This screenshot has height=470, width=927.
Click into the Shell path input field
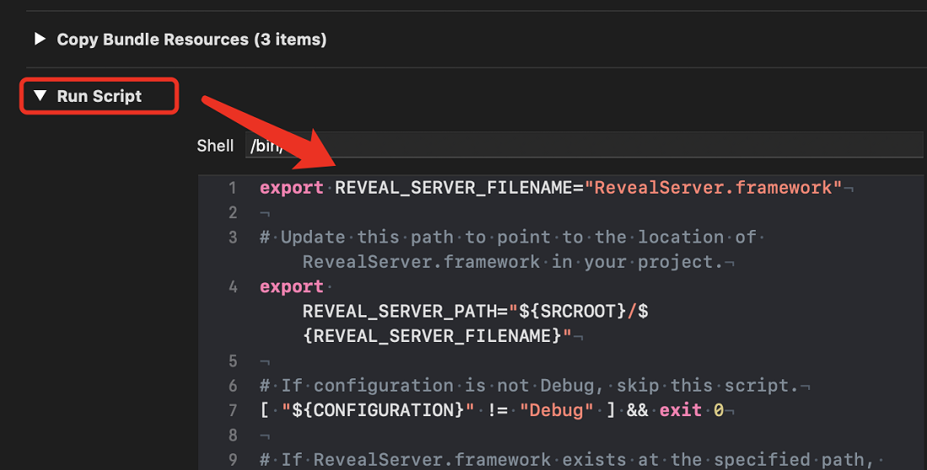pos(583,145)
